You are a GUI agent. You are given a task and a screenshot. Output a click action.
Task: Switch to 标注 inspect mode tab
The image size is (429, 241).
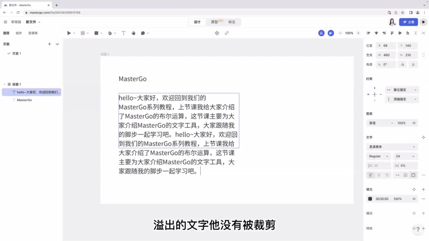click(x=232, y=22)
